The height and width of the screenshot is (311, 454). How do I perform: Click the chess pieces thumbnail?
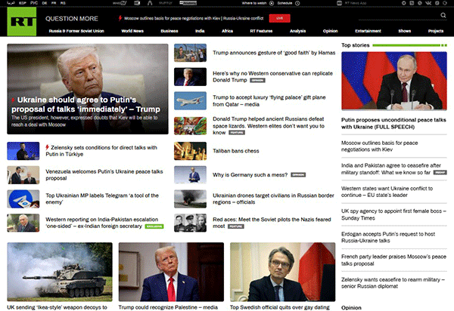point(190,151)
